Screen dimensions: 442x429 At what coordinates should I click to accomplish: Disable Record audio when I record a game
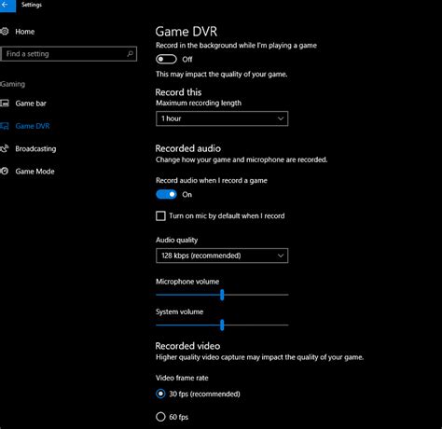[166, 195]
